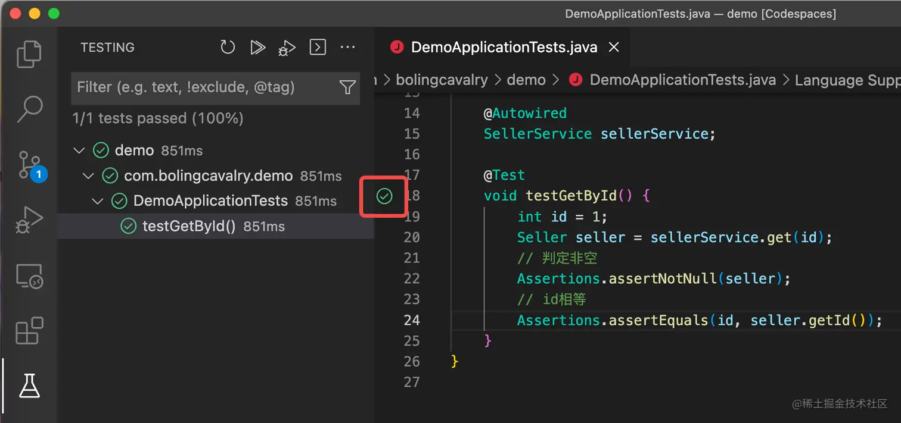Click gutter test status icon at line 18

(x=384, y=196)
